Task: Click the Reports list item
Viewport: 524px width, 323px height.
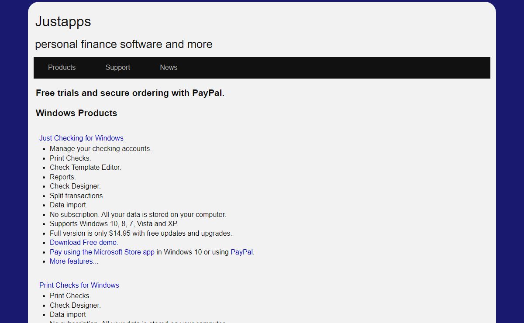Action: (62, 177)
